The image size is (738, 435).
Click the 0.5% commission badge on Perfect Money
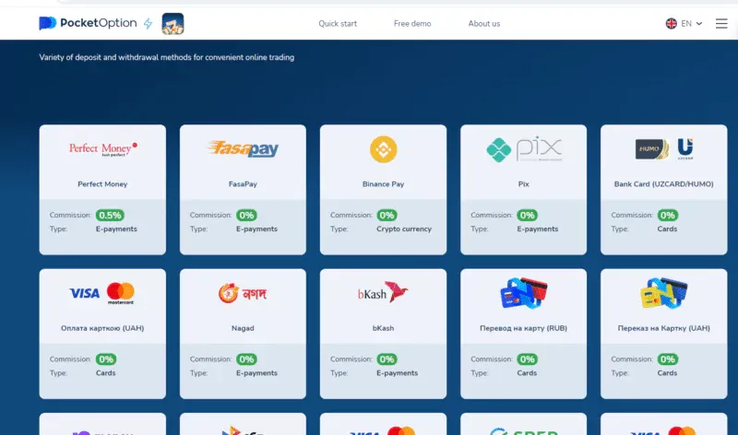[110, 216]
